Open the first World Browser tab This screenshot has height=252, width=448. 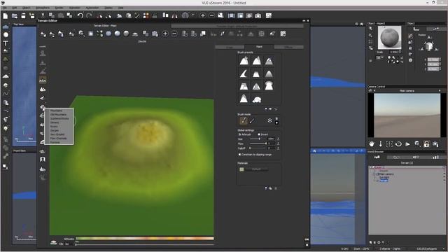[x=377, y=157]
